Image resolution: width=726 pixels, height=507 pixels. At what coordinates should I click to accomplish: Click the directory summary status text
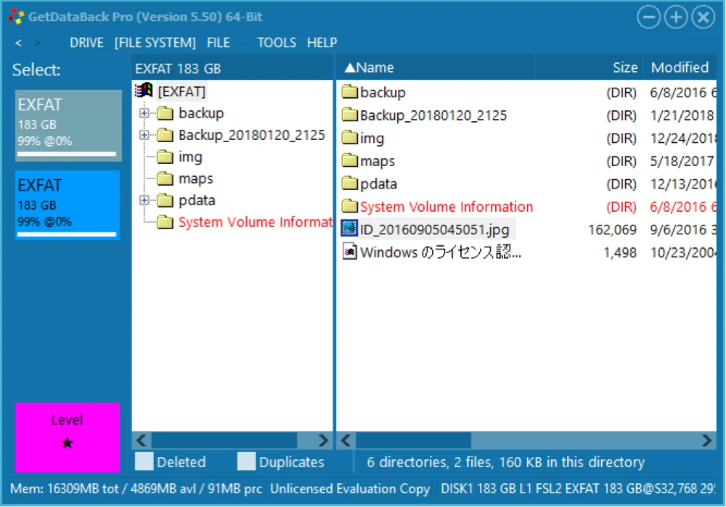(x=505, y=461)
